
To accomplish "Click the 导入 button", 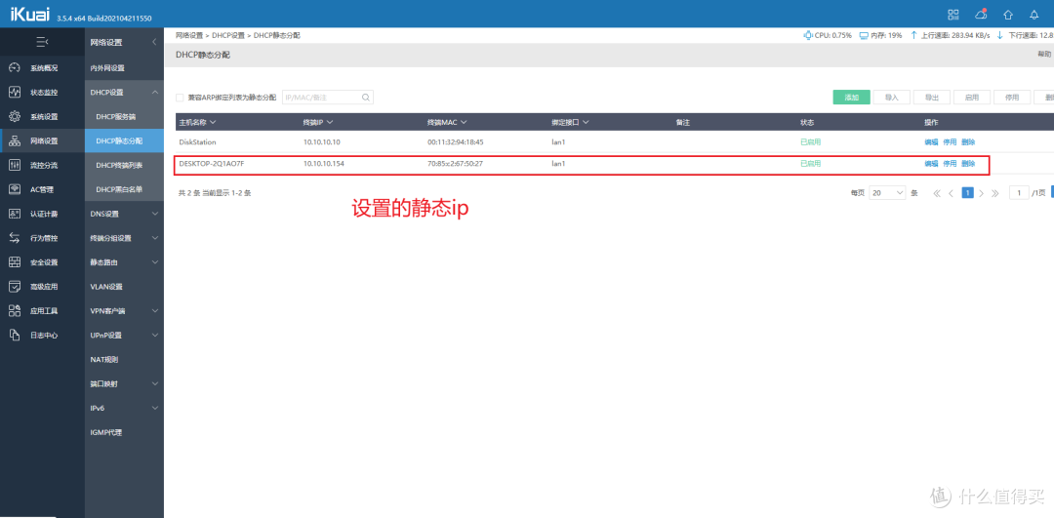I will point(891,98).
